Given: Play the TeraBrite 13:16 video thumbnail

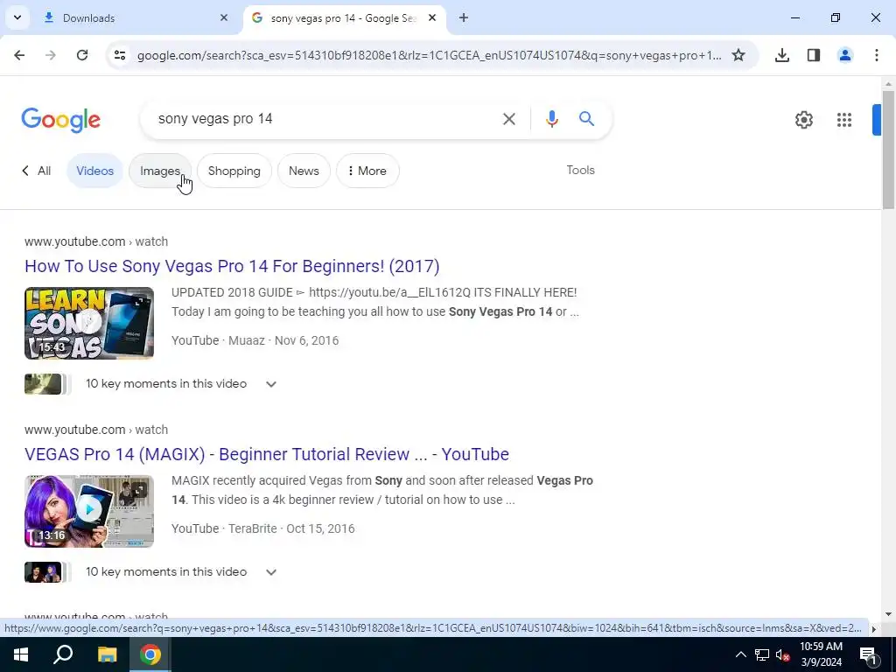Looking at the screenshot, I should [89, 511].
